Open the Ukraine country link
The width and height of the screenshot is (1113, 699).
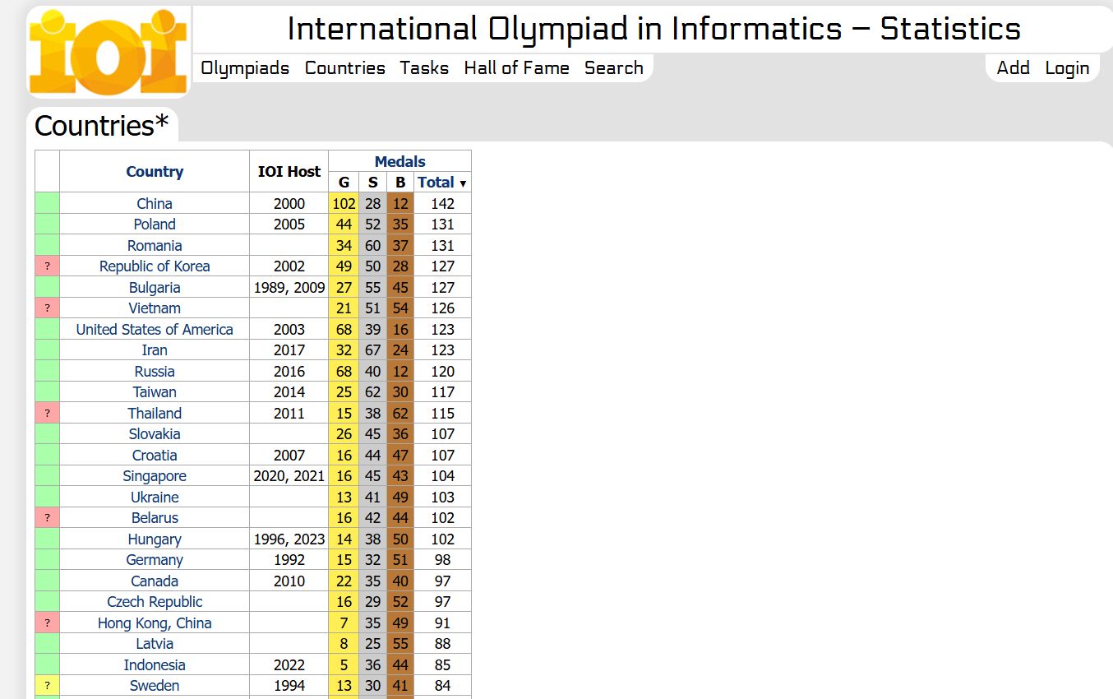click(155, 498)
